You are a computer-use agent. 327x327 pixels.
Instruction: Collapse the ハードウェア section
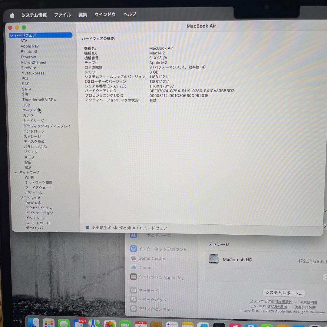pos(12,35)
